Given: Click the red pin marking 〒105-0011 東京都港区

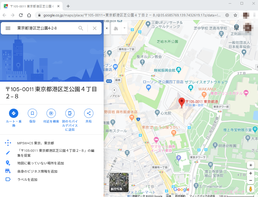Looking at the screenshot, I should tap(182, 101).
